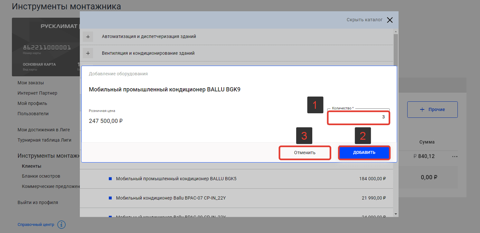This screenshot has width=480, height=233.
Task: Close the catalog with the X icon
Action: [390, 20]
